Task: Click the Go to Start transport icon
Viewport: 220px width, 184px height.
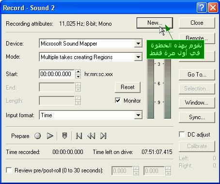Action: point(79,136)
